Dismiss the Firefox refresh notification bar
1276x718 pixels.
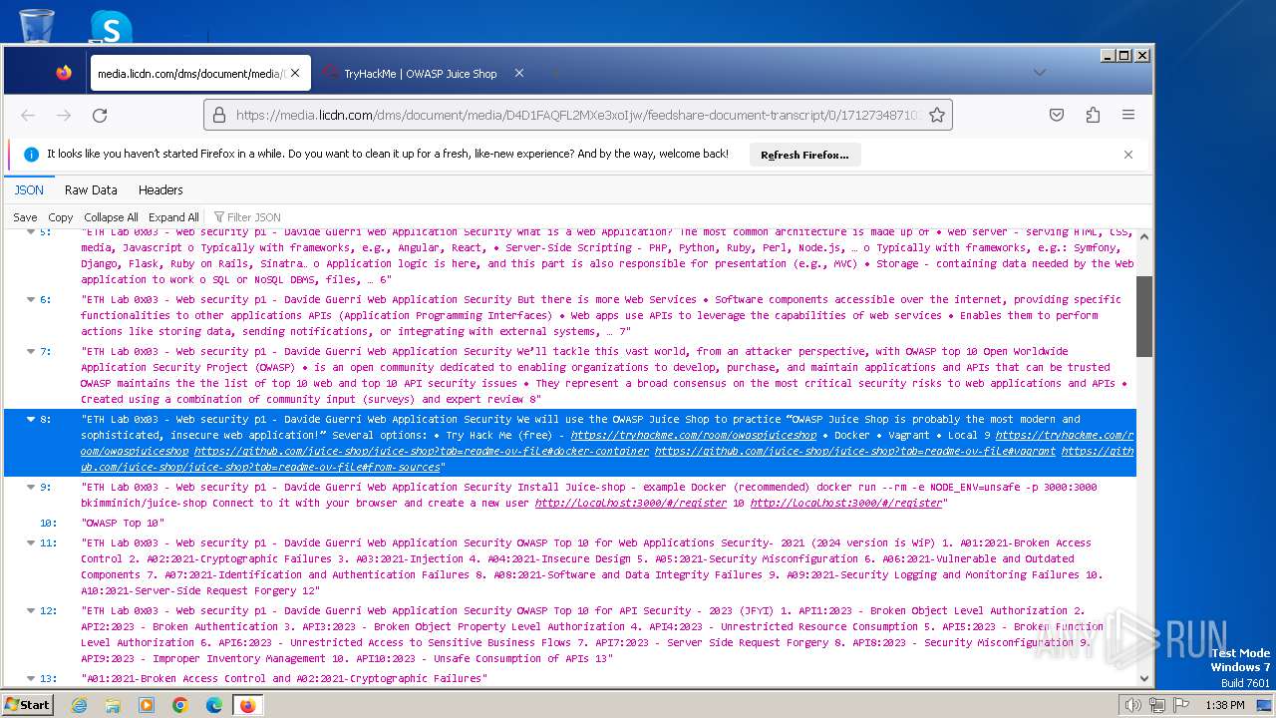1128,155
